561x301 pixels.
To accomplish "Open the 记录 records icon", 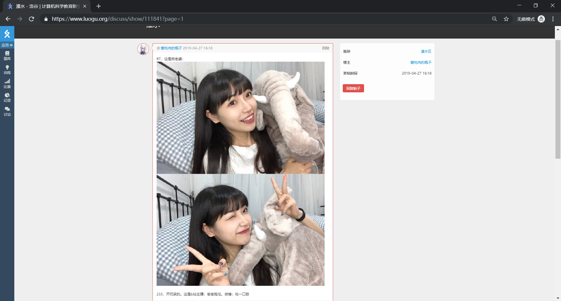I will coord(7,97).
